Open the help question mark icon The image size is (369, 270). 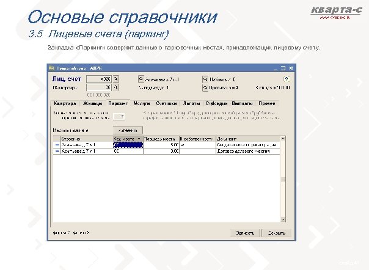pos(286,79)
